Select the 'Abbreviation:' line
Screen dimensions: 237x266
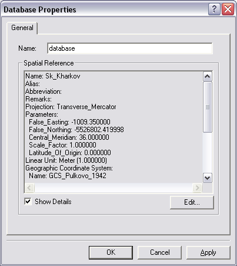tap(44, 91)
